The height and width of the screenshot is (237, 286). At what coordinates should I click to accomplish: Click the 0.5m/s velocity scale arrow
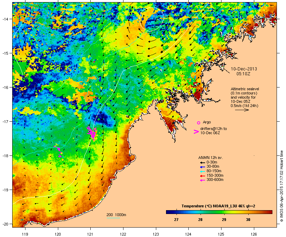pos(242,110)
